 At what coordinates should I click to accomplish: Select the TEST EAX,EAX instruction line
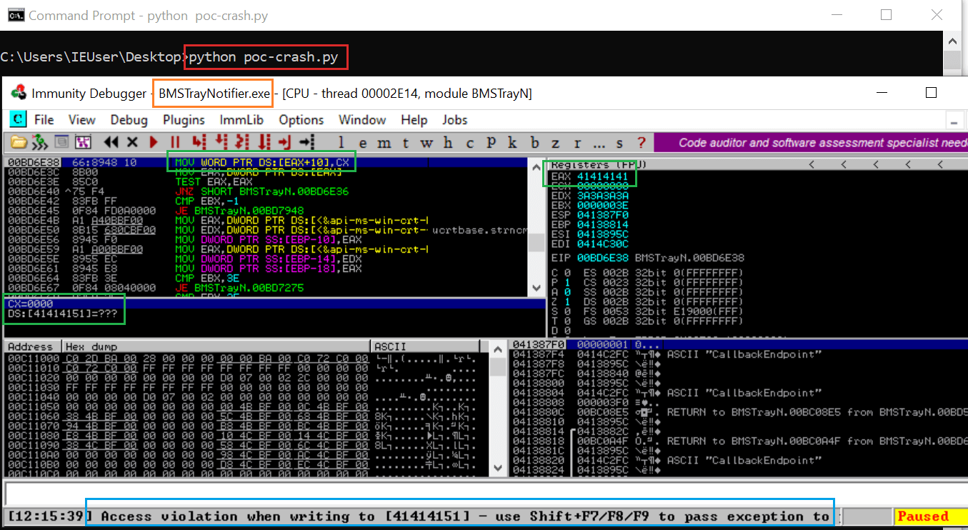pyautogui.click(x=215, y=182)
